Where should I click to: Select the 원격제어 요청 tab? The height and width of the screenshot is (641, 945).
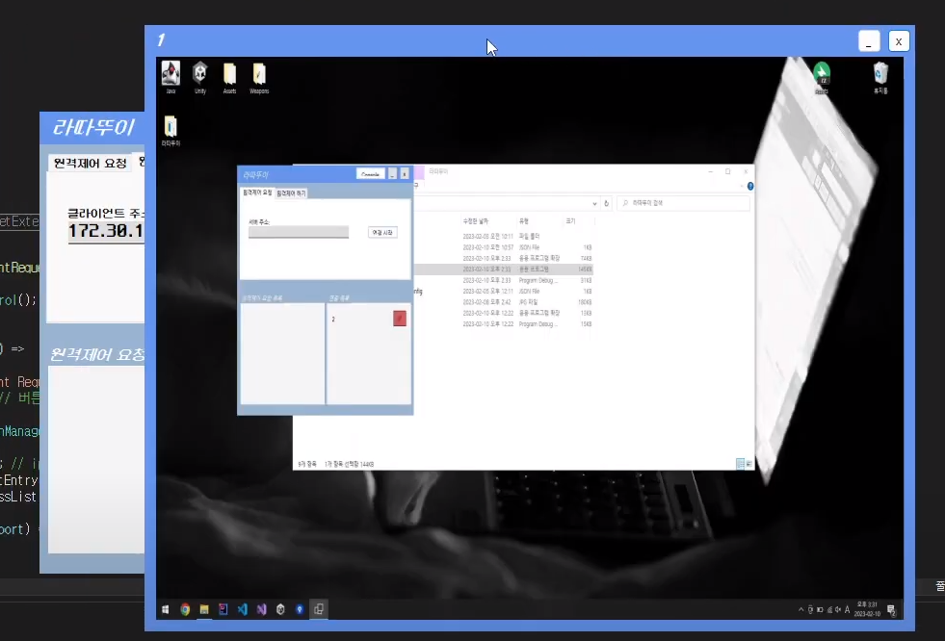coord(256,192)
